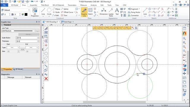
Task: Switch to the Measure ribbon tab
Action: [x=83, y=5]
